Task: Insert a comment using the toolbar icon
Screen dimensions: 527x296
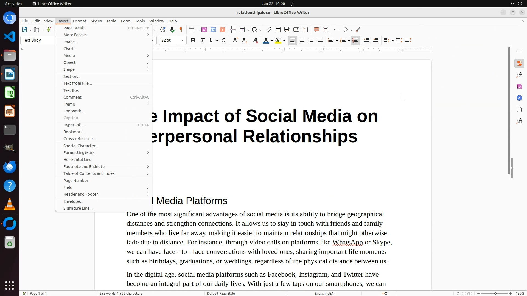Action: [x=316, y=30]
